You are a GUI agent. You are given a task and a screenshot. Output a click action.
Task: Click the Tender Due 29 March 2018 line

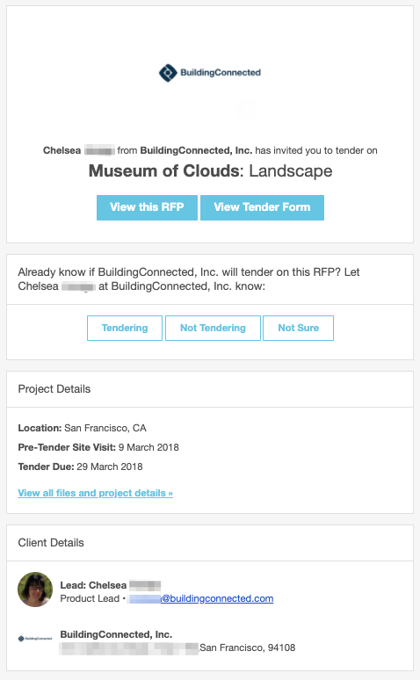click(x=80, y=467)
